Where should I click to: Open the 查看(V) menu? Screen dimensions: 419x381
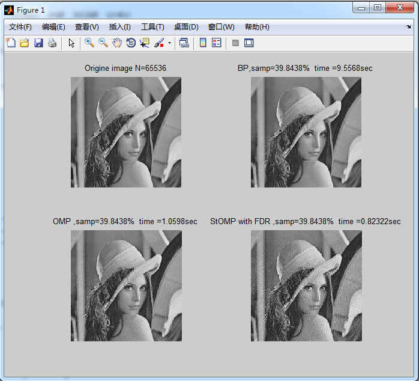pos(87,27)
